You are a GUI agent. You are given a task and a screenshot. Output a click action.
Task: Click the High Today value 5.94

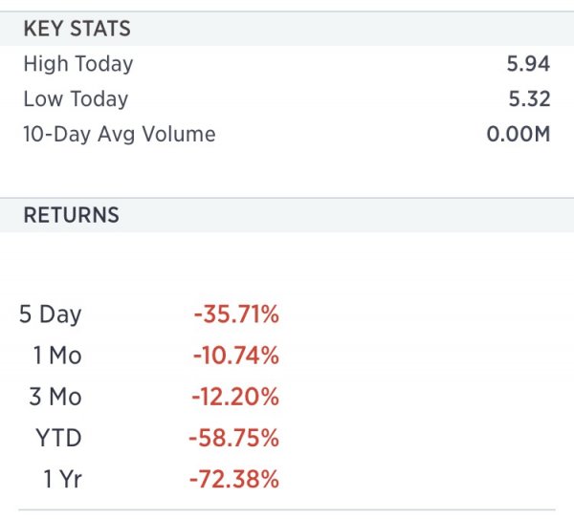click(529, 64)
